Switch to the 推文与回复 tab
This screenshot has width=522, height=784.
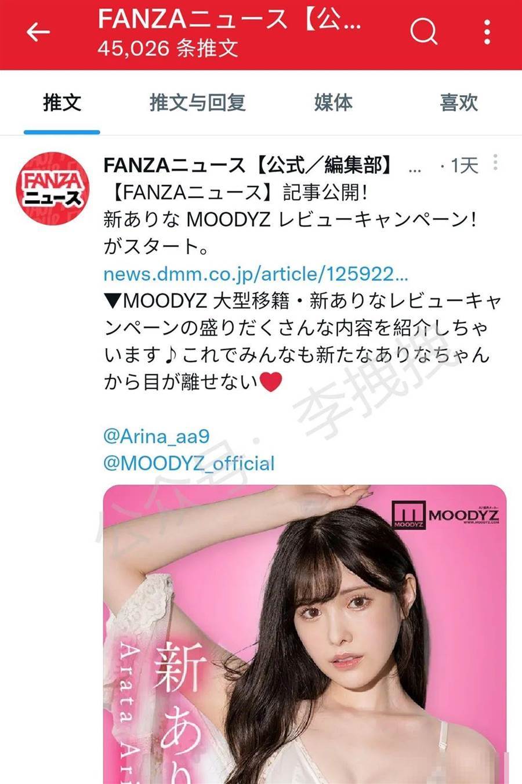pyautogui.click(x=198, y=103)
